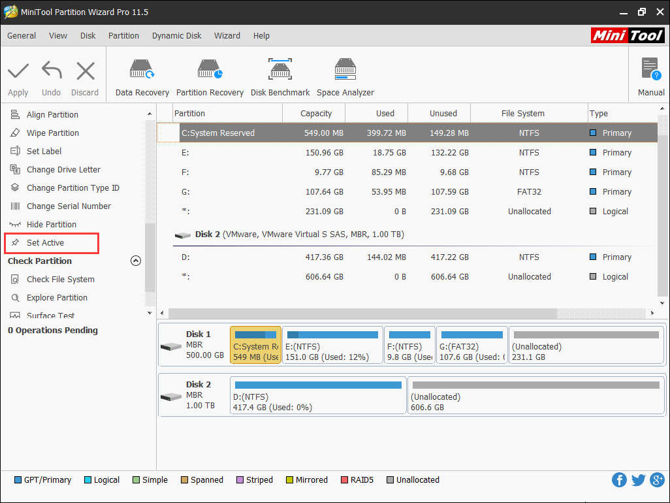Select the Disk 2 drive icon in disk map
Image resolution: width=670 pixels, height=503 pixels.
(x=171, y=397)
